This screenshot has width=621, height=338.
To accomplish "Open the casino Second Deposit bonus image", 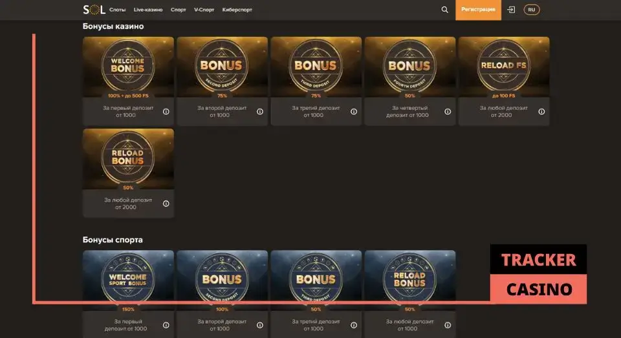I will (222, 66).
